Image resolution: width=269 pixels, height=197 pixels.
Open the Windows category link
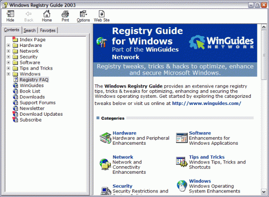tap(200, 181)
